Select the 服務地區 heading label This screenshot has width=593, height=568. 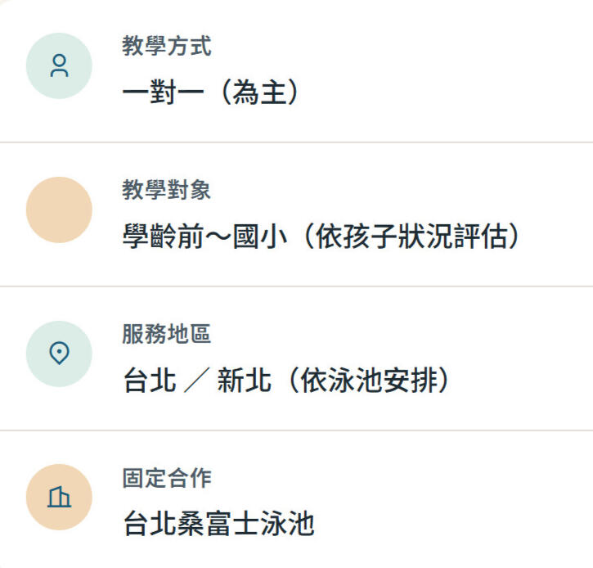coord(167,333)
